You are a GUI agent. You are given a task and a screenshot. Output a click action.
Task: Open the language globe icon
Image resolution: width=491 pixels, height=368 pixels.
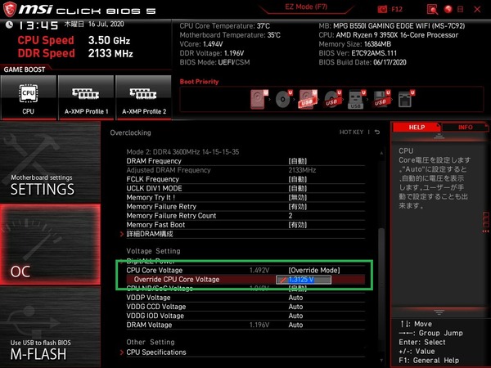tap(448, 9)
